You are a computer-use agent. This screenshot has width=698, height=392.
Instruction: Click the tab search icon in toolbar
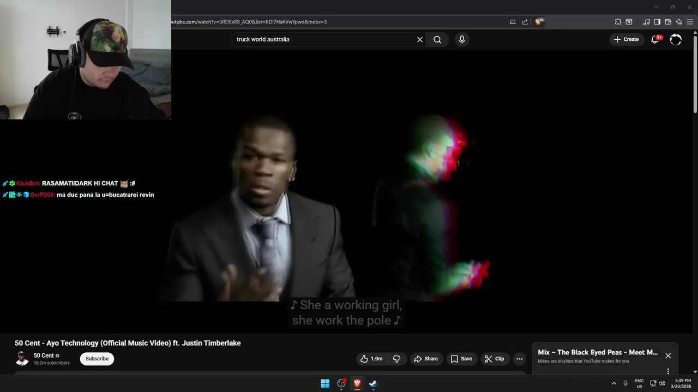(629, 22)
